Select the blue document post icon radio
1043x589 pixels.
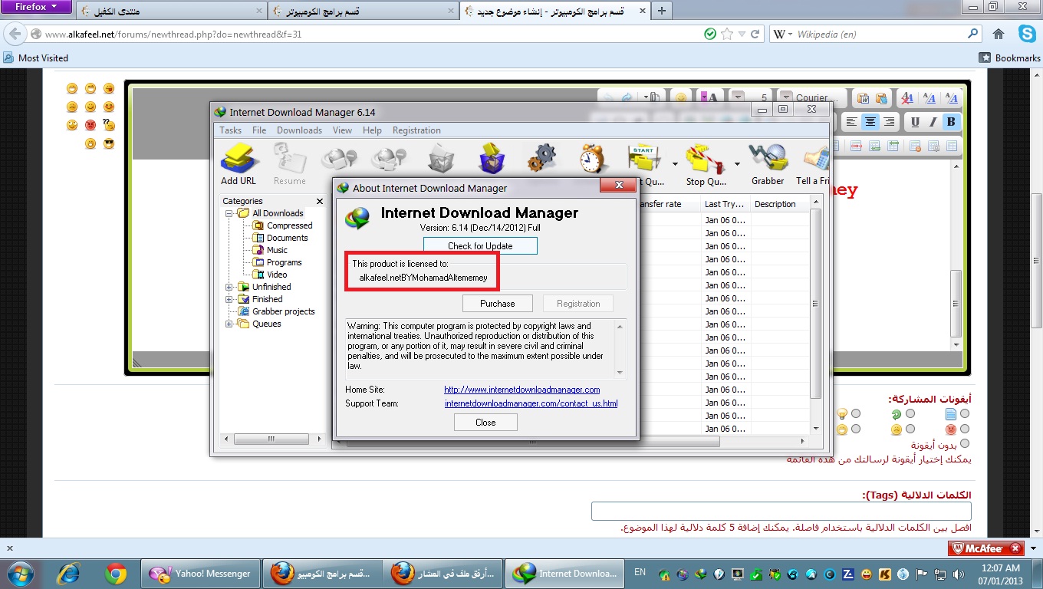tap(965, 413)
